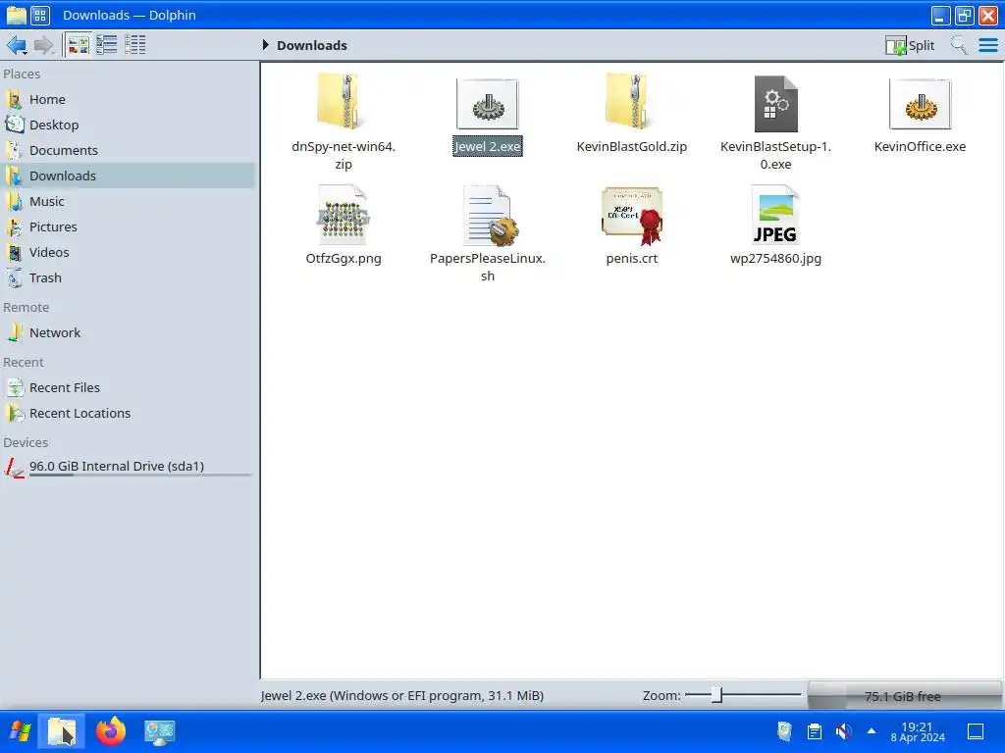Select KevinBlastGold.zip archive icon
Image resolution: width=1005 pixels, height=753 pixels.
(x=631, y=101)
